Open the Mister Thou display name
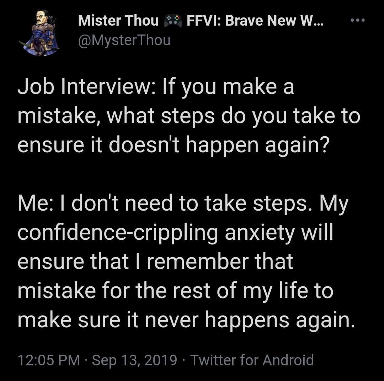Screen dimensions: 384x381 pos(118,21)
